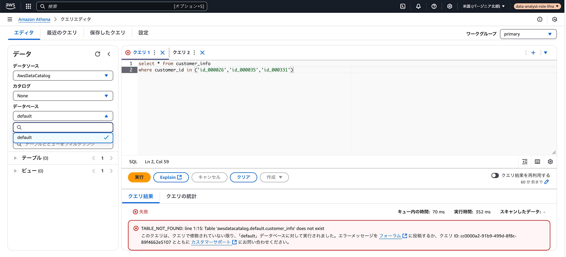Open the forum link in error message

(x=393, y=236)
